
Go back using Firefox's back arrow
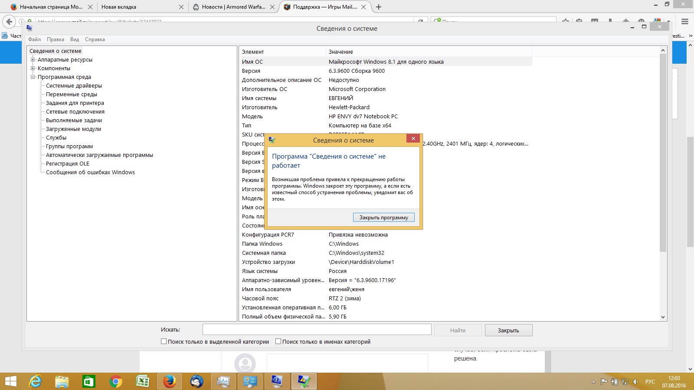[x=9, y=21]
